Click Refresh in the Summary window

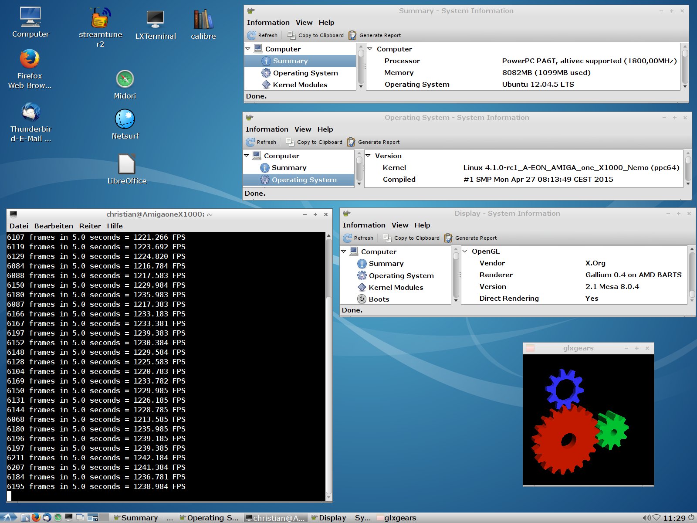point(263,35)
